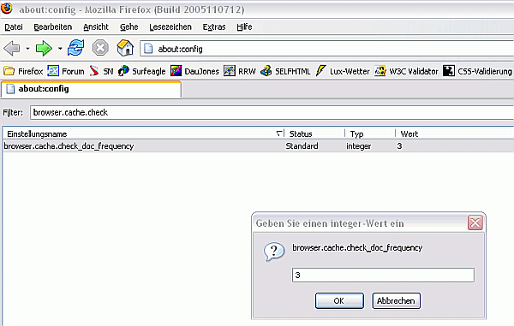The width and height of the screenshot is (514, 326).
Task: Click the Filter field with browser.cache.check
Action: (272, 113)
